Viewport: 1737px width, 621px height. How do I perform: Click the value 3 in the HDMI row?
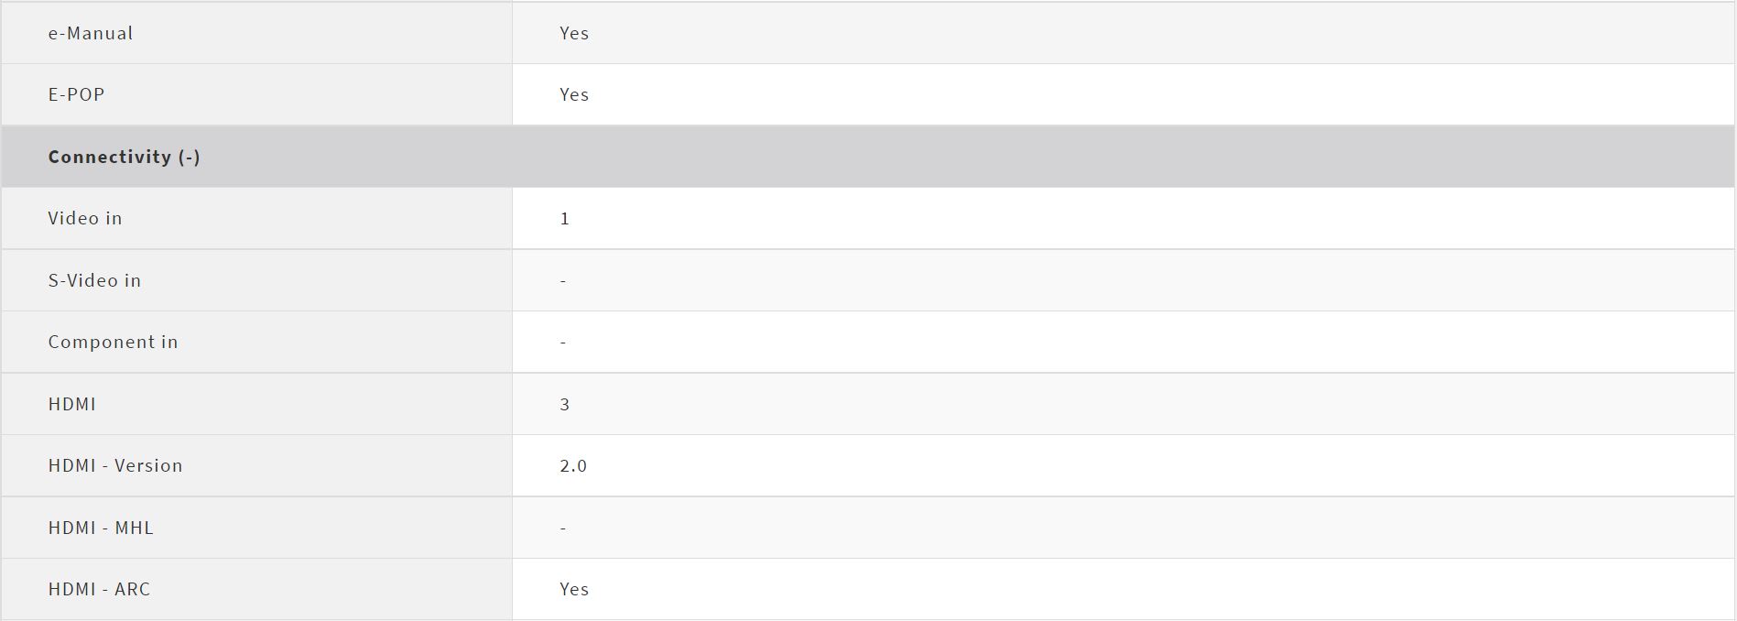pyautogui.click(x=565, y=404)
